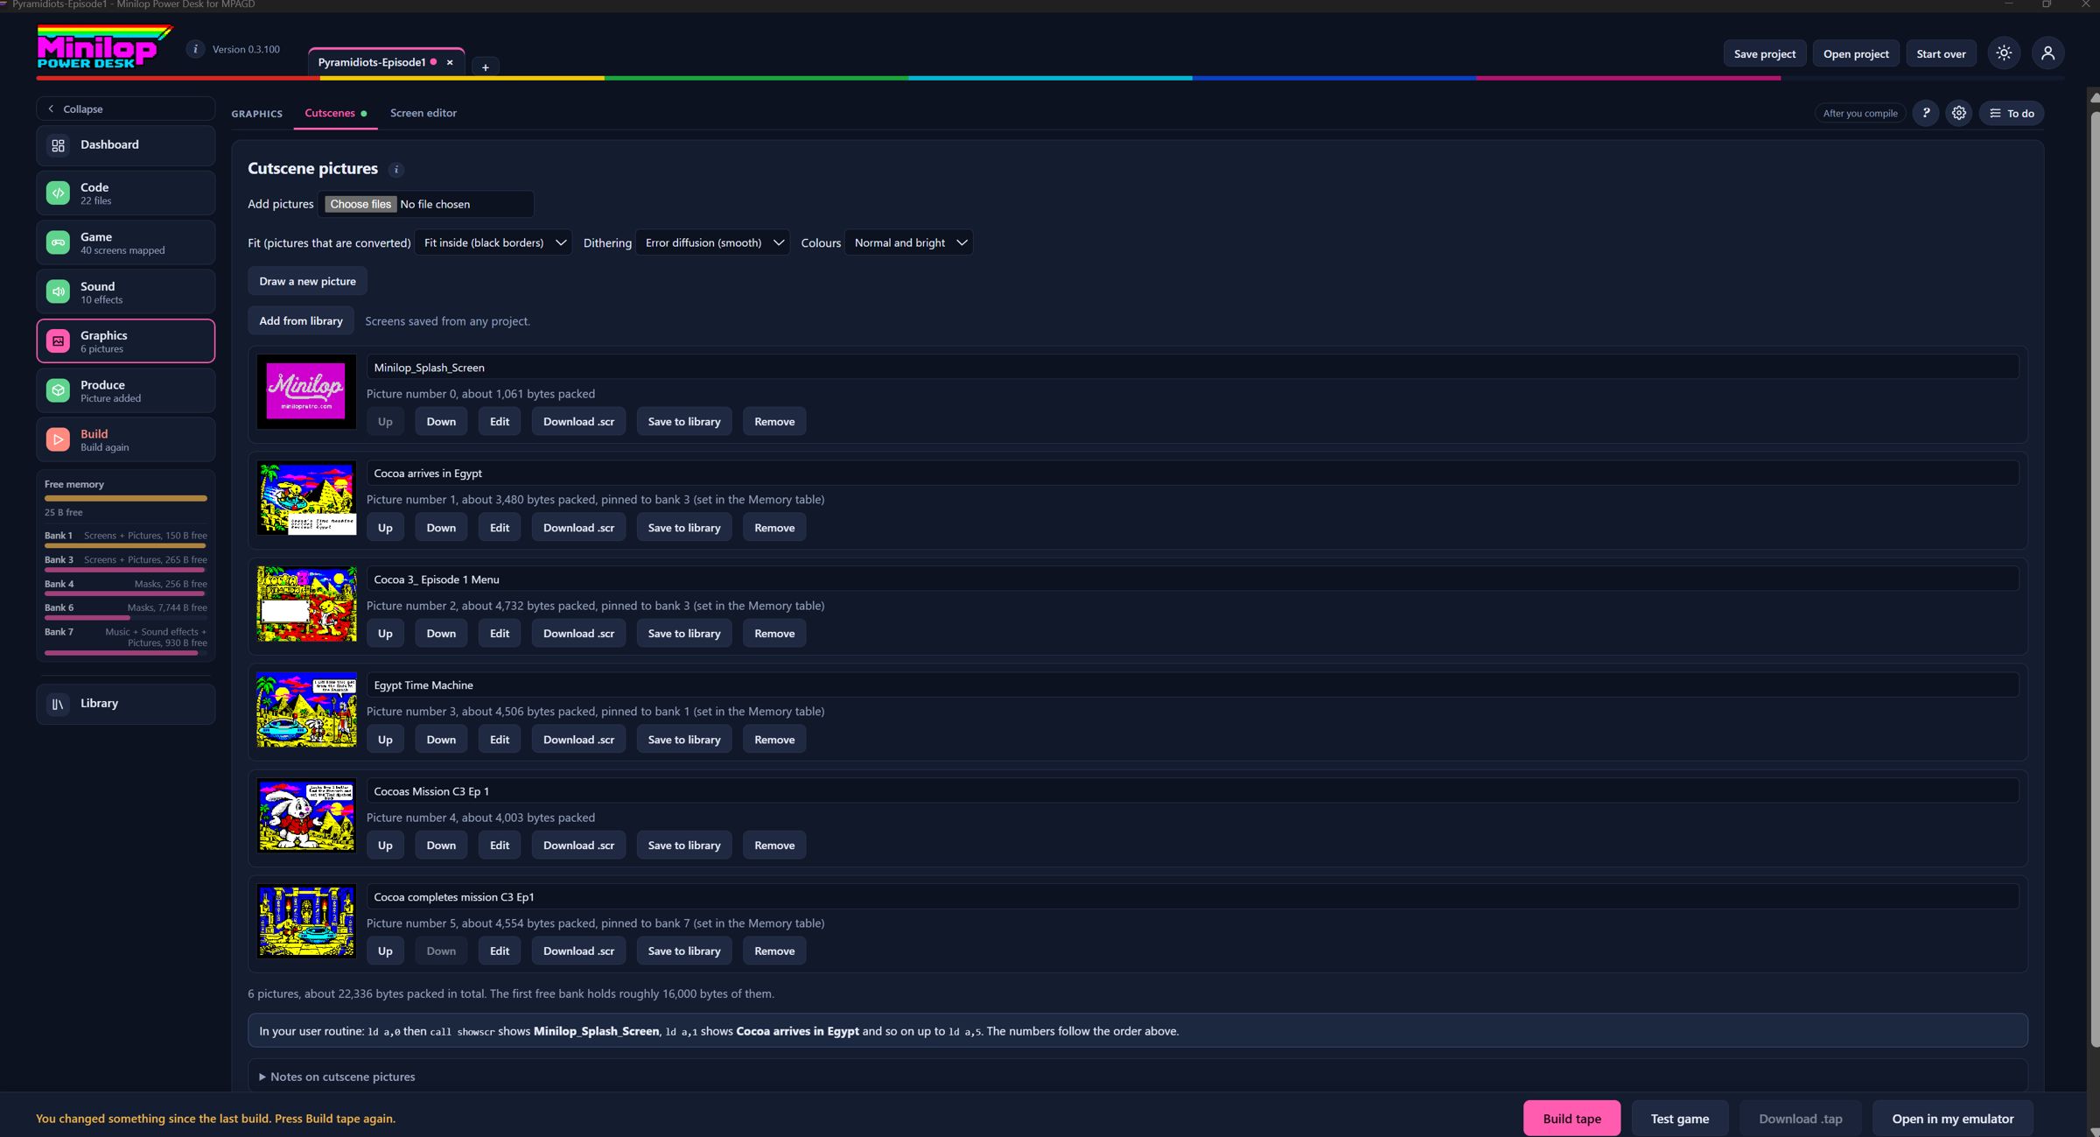Viewport: 2100px width, 1137px height.
Task: Click the Code section icon
Action: [58, 193]
